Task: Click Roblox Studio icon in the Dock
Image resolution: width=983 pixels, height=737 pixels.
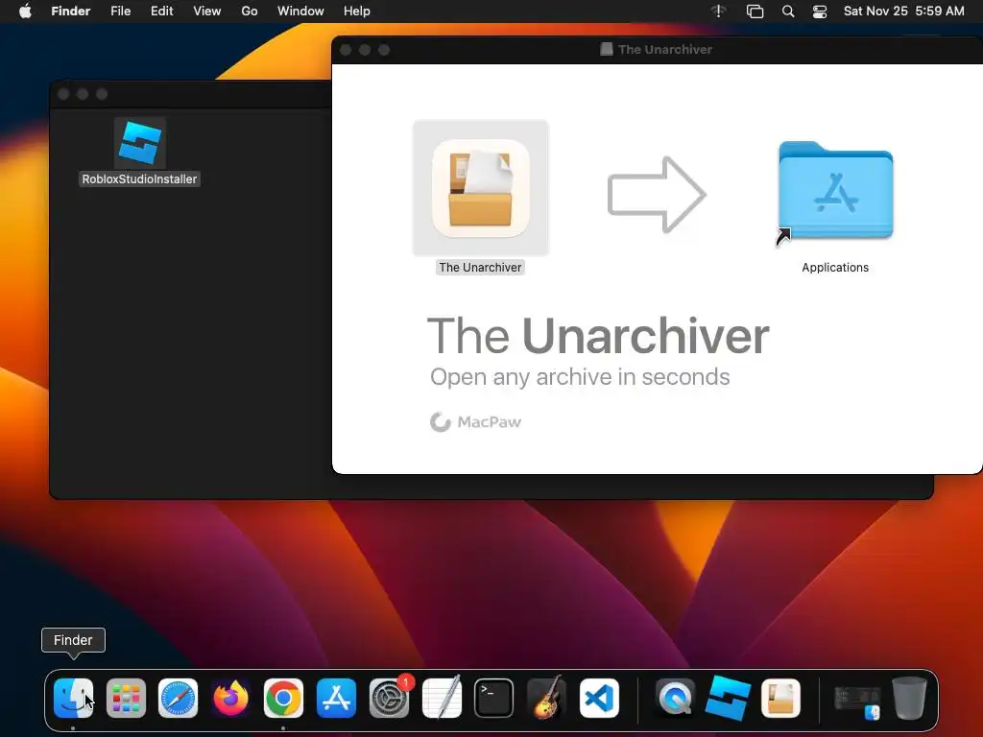Action: (728, 699)
